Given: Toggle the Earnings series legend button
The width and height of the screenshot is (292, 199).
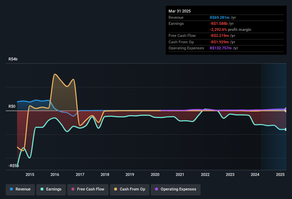Looking at the screenshot, I should coord(51,189).
